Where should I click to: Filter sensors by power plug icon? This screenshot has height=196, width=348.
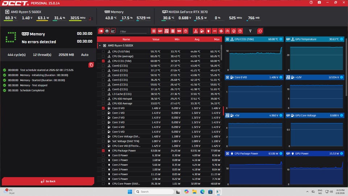pyautogui.click(x=208, y=31)
